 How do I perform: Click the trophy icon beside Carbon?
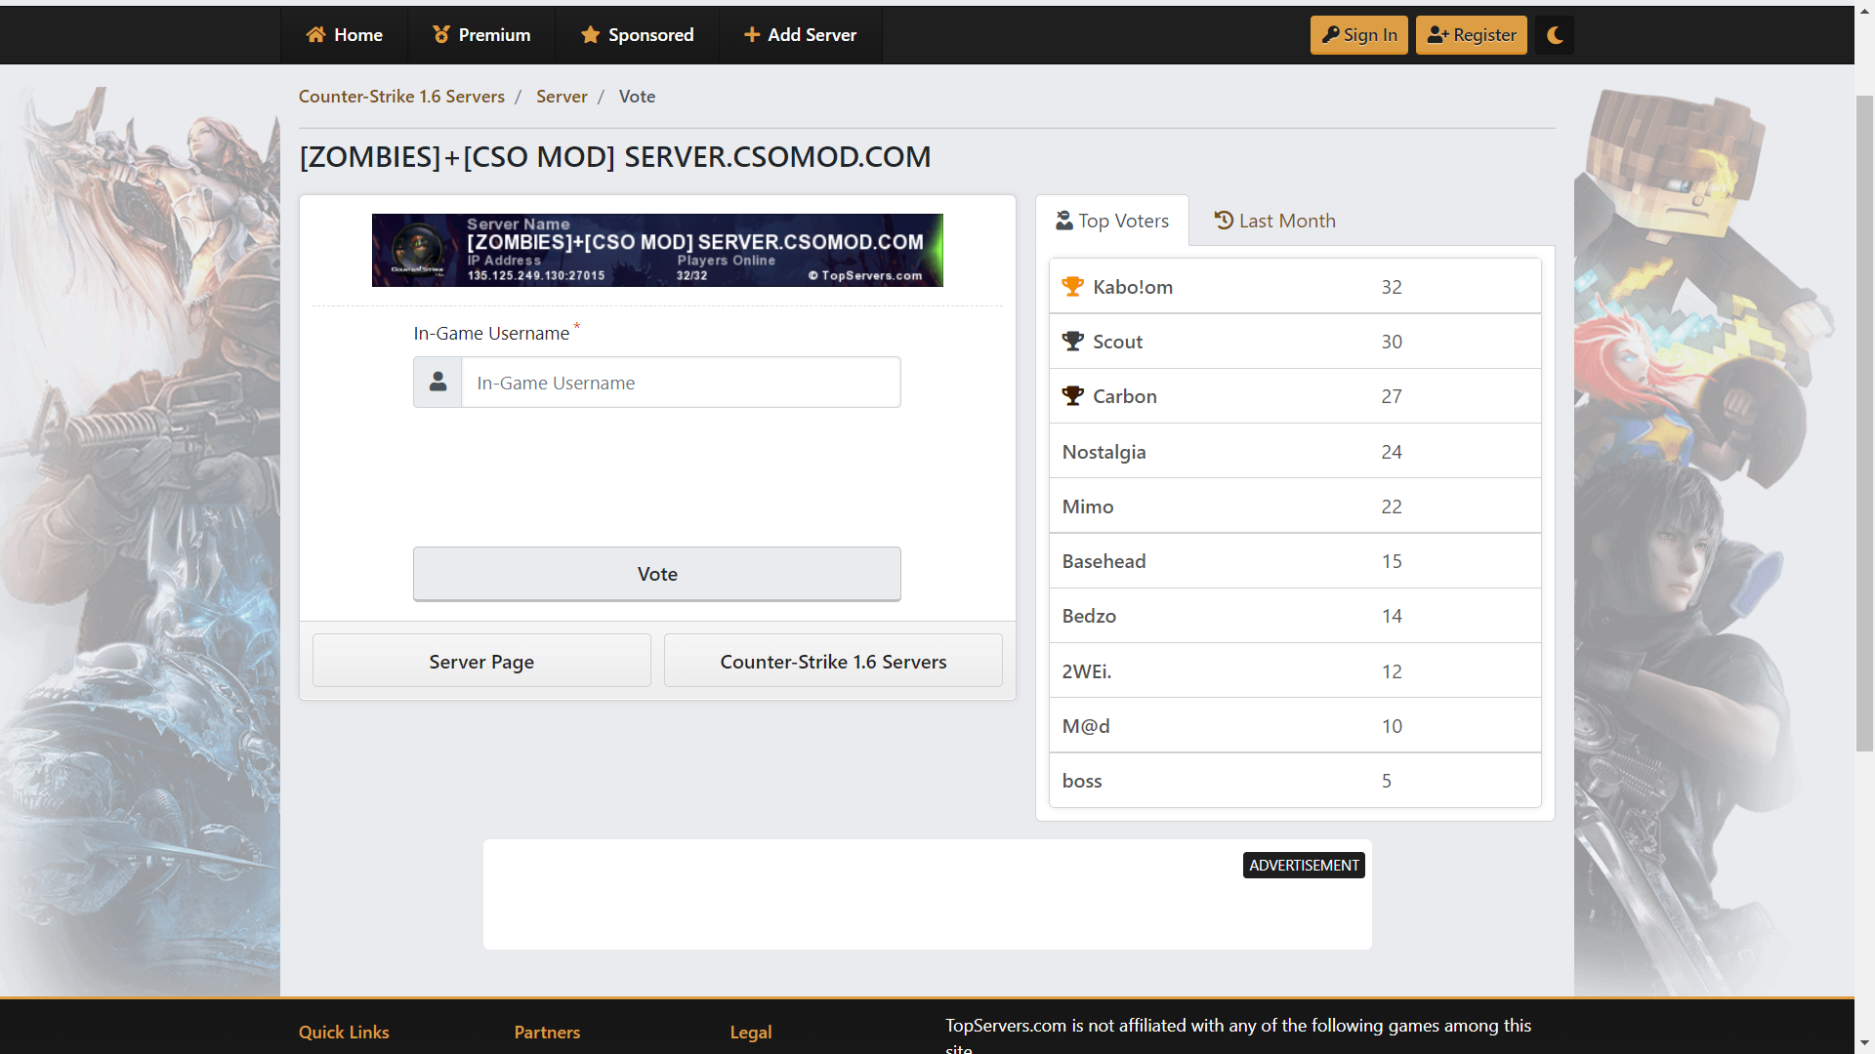[x=1072, y=395]
